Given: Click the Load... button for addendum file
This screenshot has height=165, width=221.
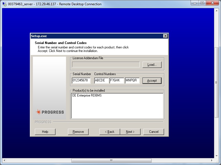Looking at the screenshot, I should 152,65.
